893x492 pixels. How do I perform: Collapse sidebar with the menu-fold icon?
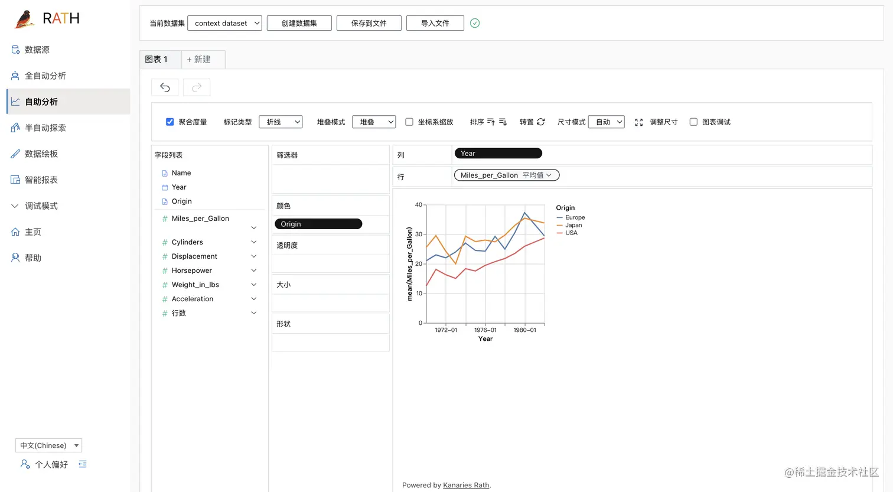[x=83, y=464]
